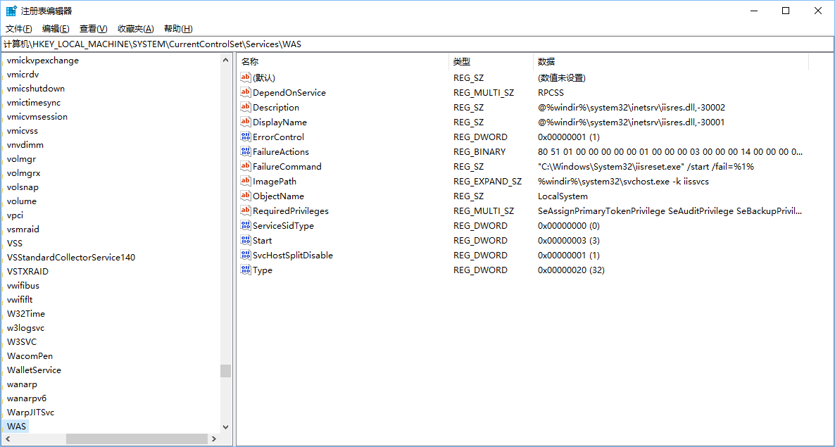This screenshot has width=835, height=447.
Task: Click the Description string value icon
Action: coord(246,108)
